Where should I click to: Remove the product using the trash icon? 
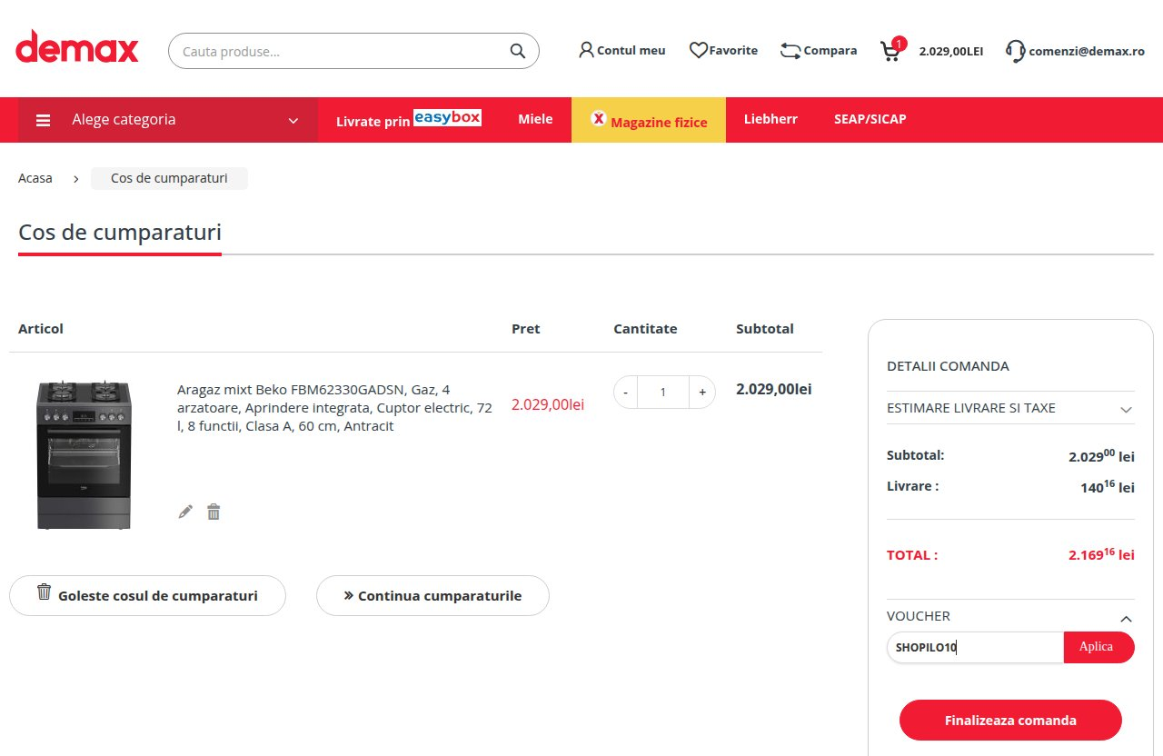click(214, 512)
